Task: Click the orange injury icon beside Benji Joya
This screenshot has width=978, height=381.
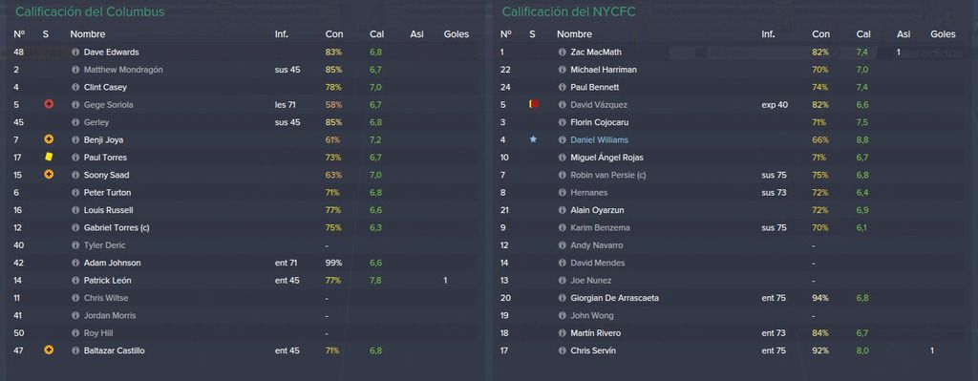Action: pyautogui.click(x=49, y=139)
